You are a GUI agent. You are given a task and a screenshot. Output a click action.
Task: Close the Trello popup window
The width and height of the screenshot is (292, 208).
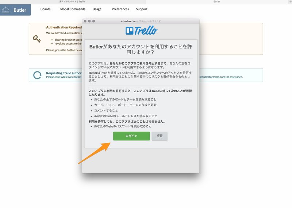pyautogui.click(x=85, y=21)
